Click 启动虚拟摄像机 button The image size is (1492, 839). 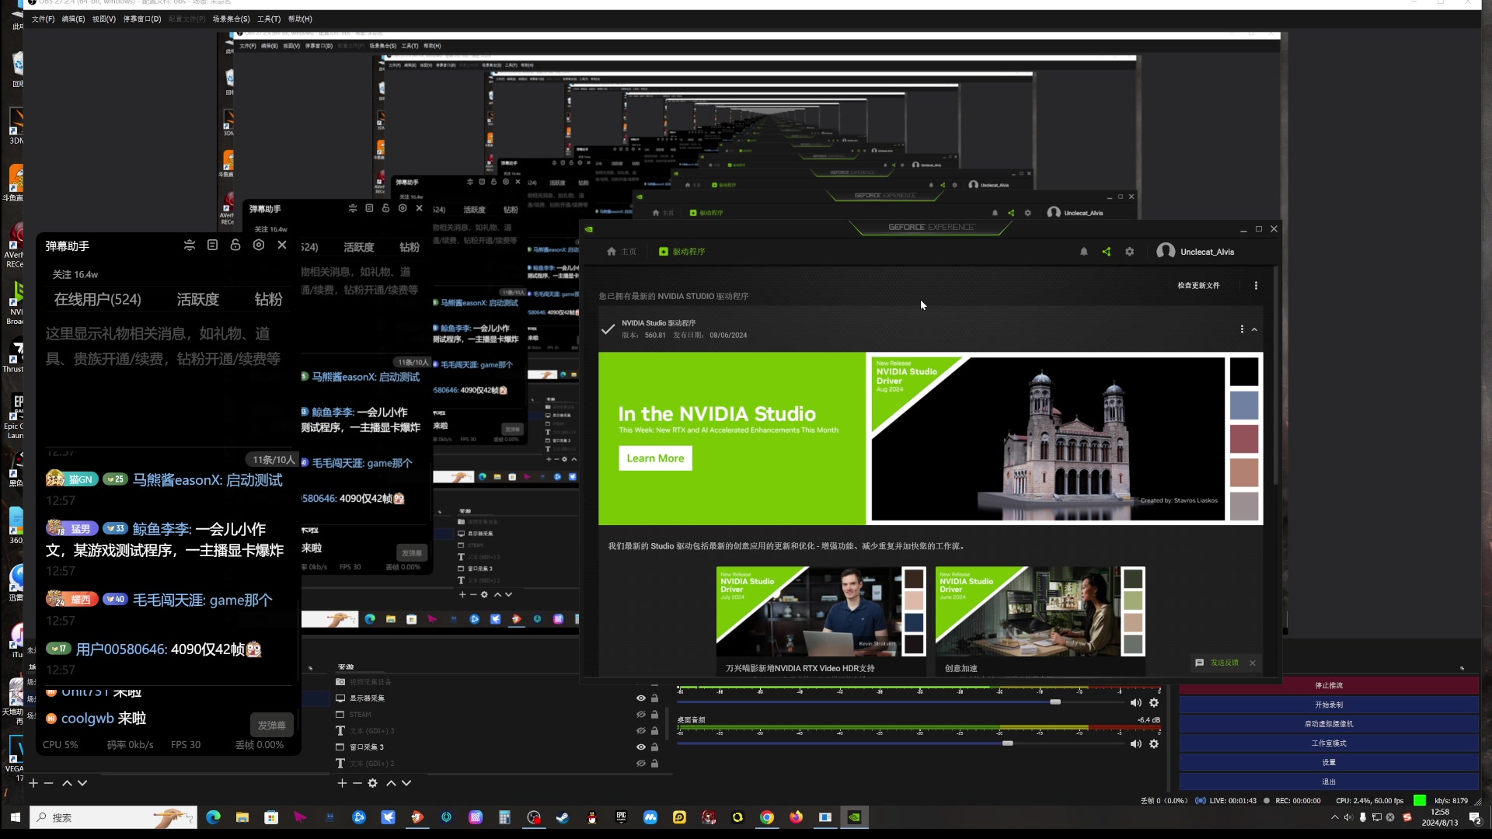pyautogui.click(x=1329, y=724)
